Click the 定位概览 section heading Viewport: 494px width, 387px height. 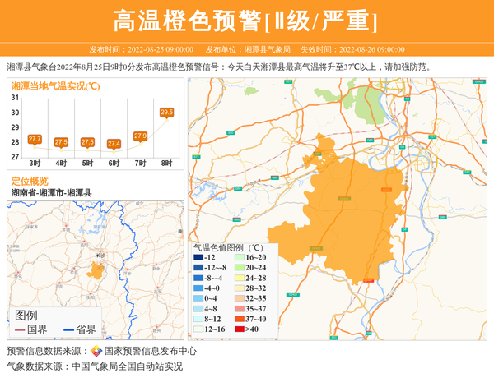click(x=30, y=181)
